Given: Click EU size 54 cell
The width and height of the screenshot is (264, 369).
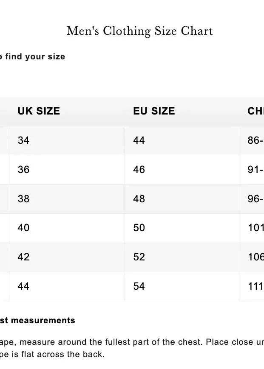Looking at the screenshot, I should point(139,286).
